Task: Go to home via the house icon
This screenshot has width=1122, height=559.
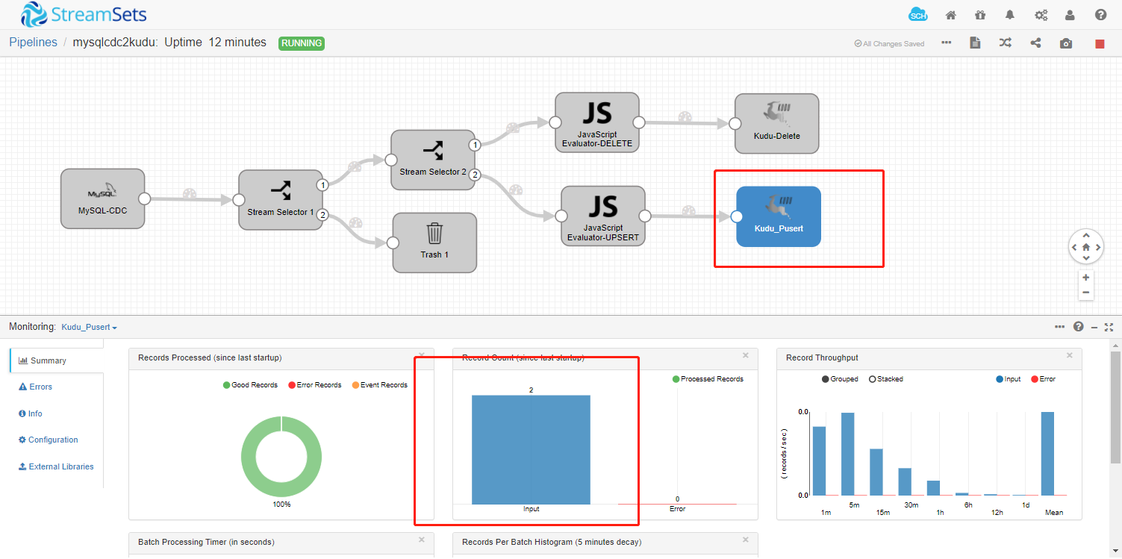Action: click(x=950, y=15)
